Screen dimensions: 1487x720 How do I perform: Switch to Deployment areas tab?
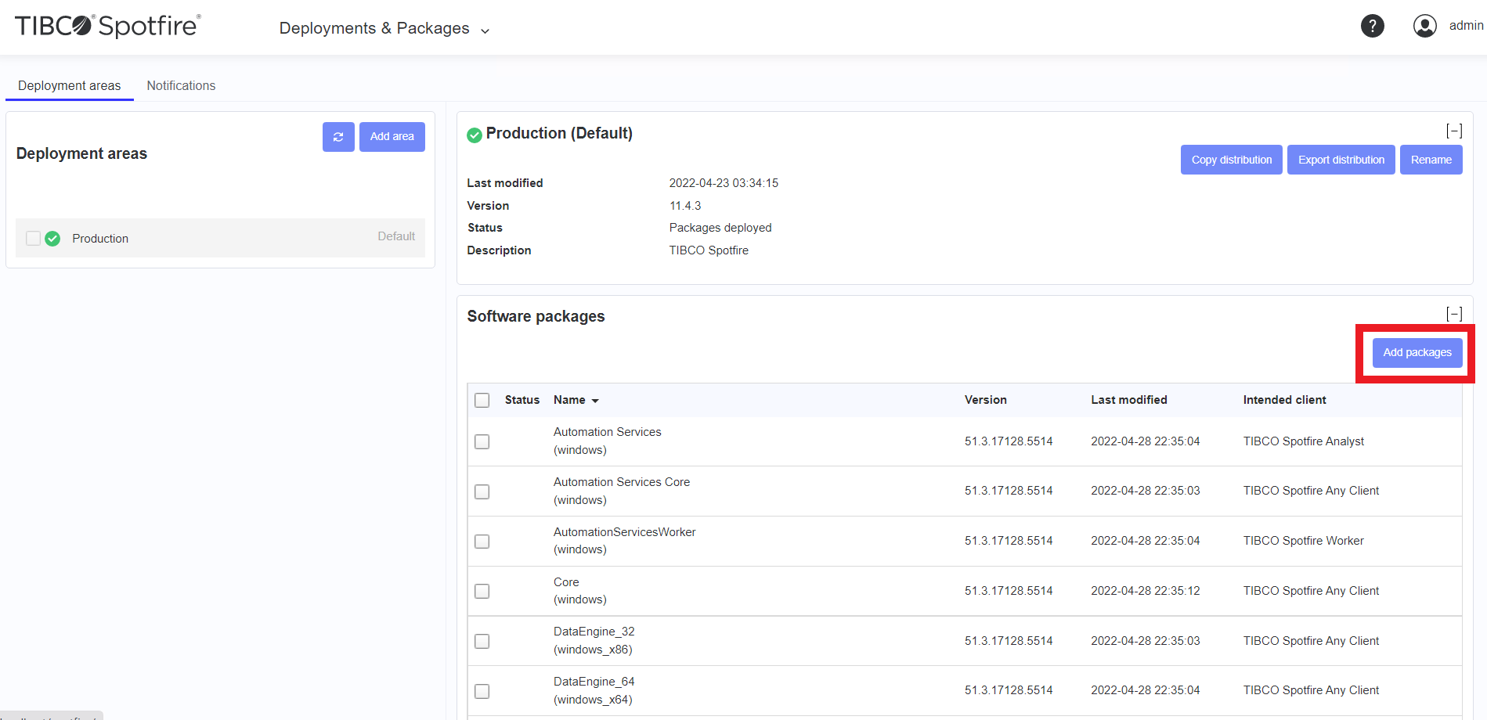click(x=70, y=85)
